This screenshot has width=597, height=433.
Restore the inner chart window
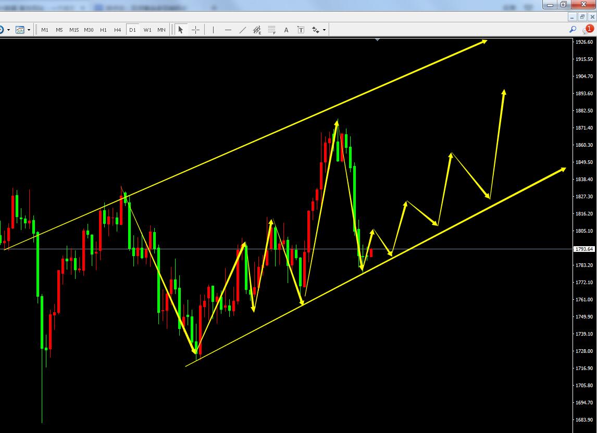pyautogui.click(x=582, y=17)
